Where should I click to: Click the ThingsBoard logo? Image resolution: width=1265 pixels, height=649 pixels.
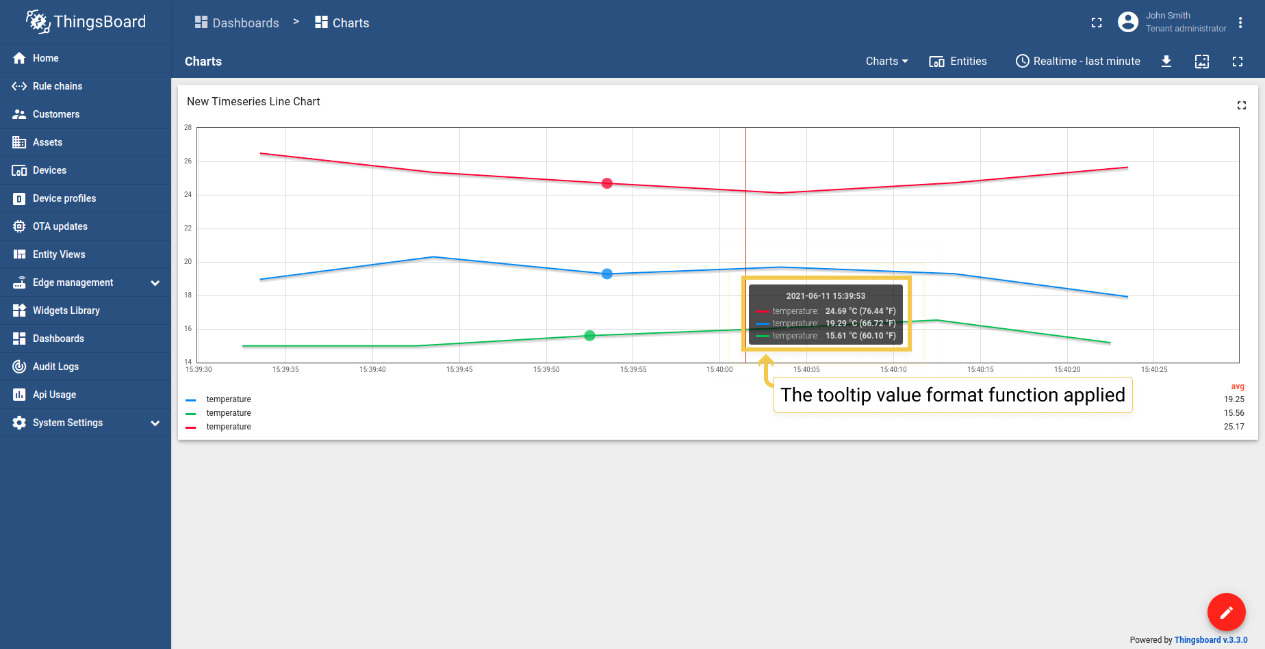pyautogui.click(x=86, y=22)
